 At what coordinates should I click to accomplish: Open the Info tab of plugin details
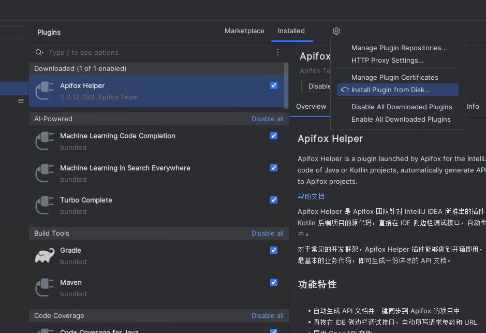pos(473,106)
